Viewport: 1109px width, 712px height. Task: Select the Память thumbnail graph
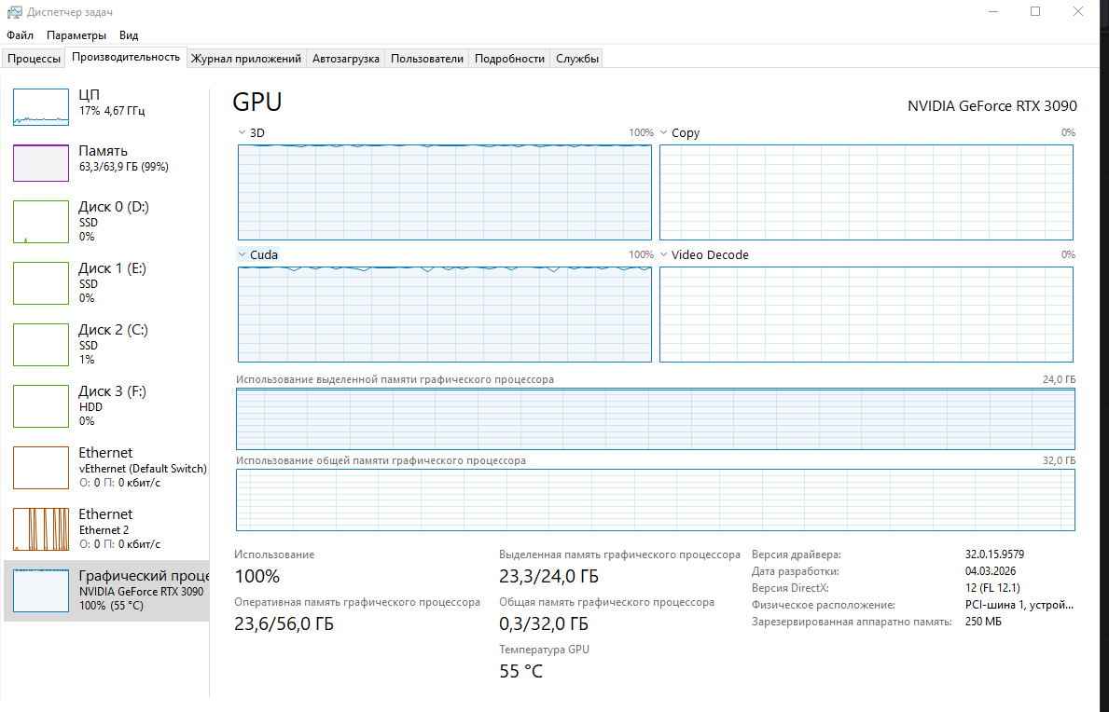[x=41, y=163]
